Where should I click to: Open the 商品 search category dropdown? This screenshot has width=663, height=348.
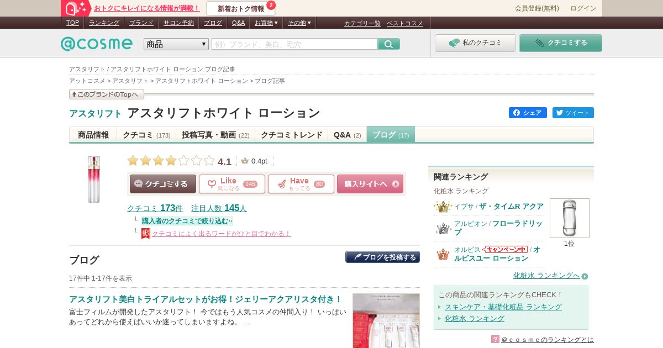[176, 44]
